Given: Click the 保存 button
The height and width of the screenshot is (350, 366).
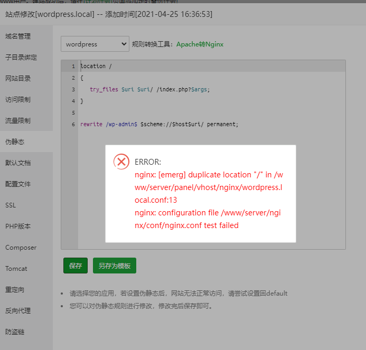Looking at the screenshot, I should 76,266.
